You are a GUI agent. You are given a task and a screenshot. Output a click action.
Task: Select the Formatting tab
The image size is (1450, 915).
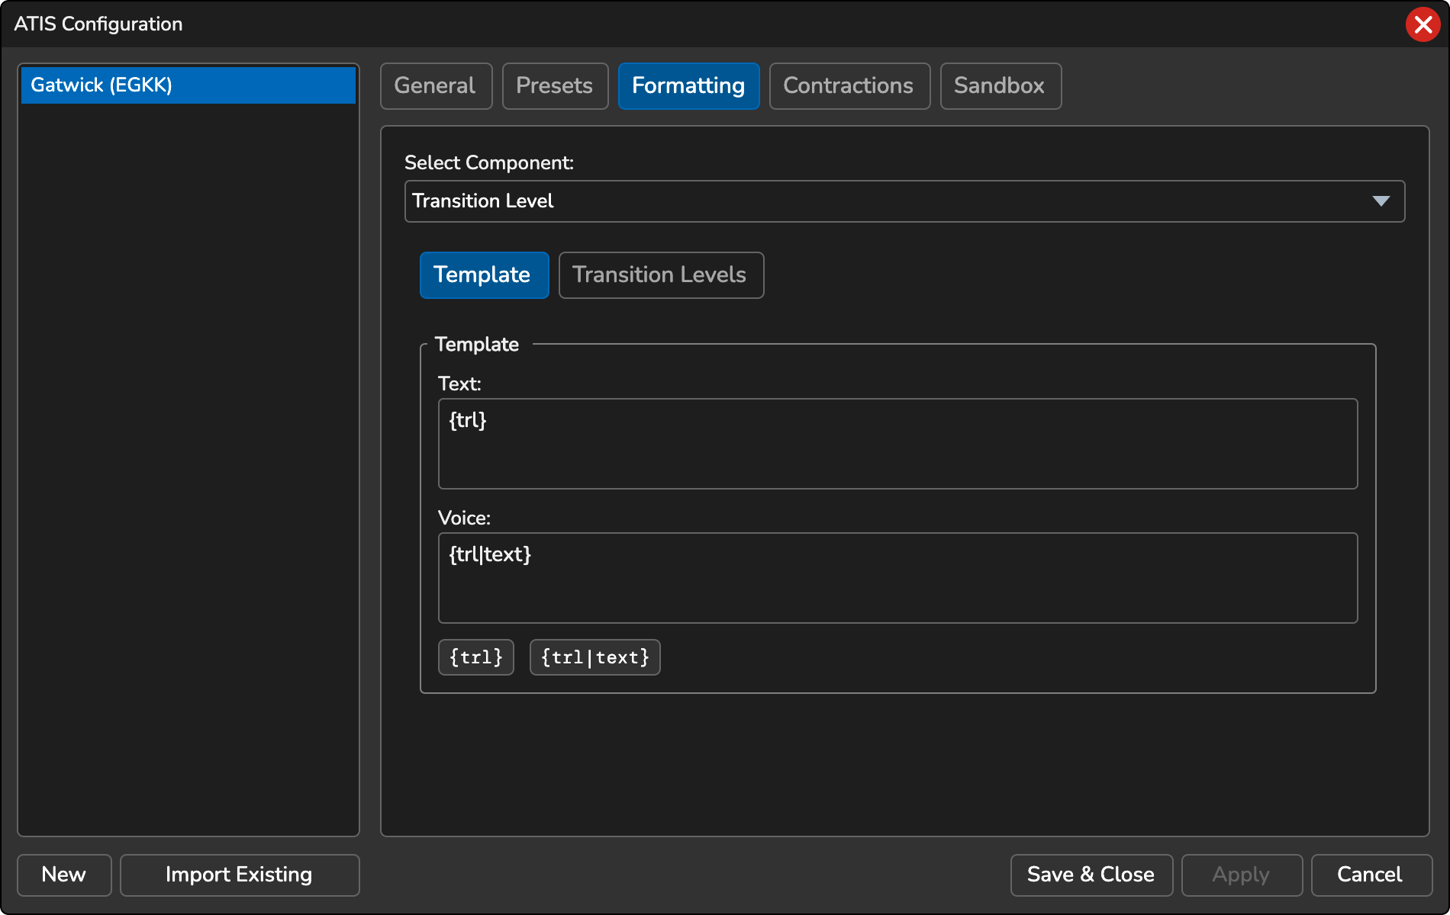(688, 86)
